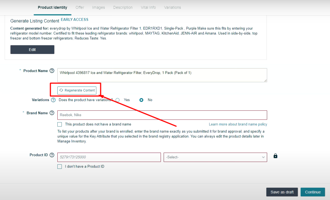This screenshot has height=200, width=330.
Task: Check 'This product does not have a brand name'
Action: 60,124
